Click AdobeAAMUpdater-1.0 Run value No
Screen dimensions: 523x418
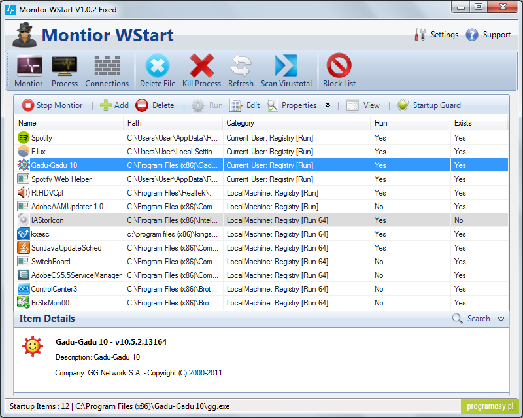(379, 207)
